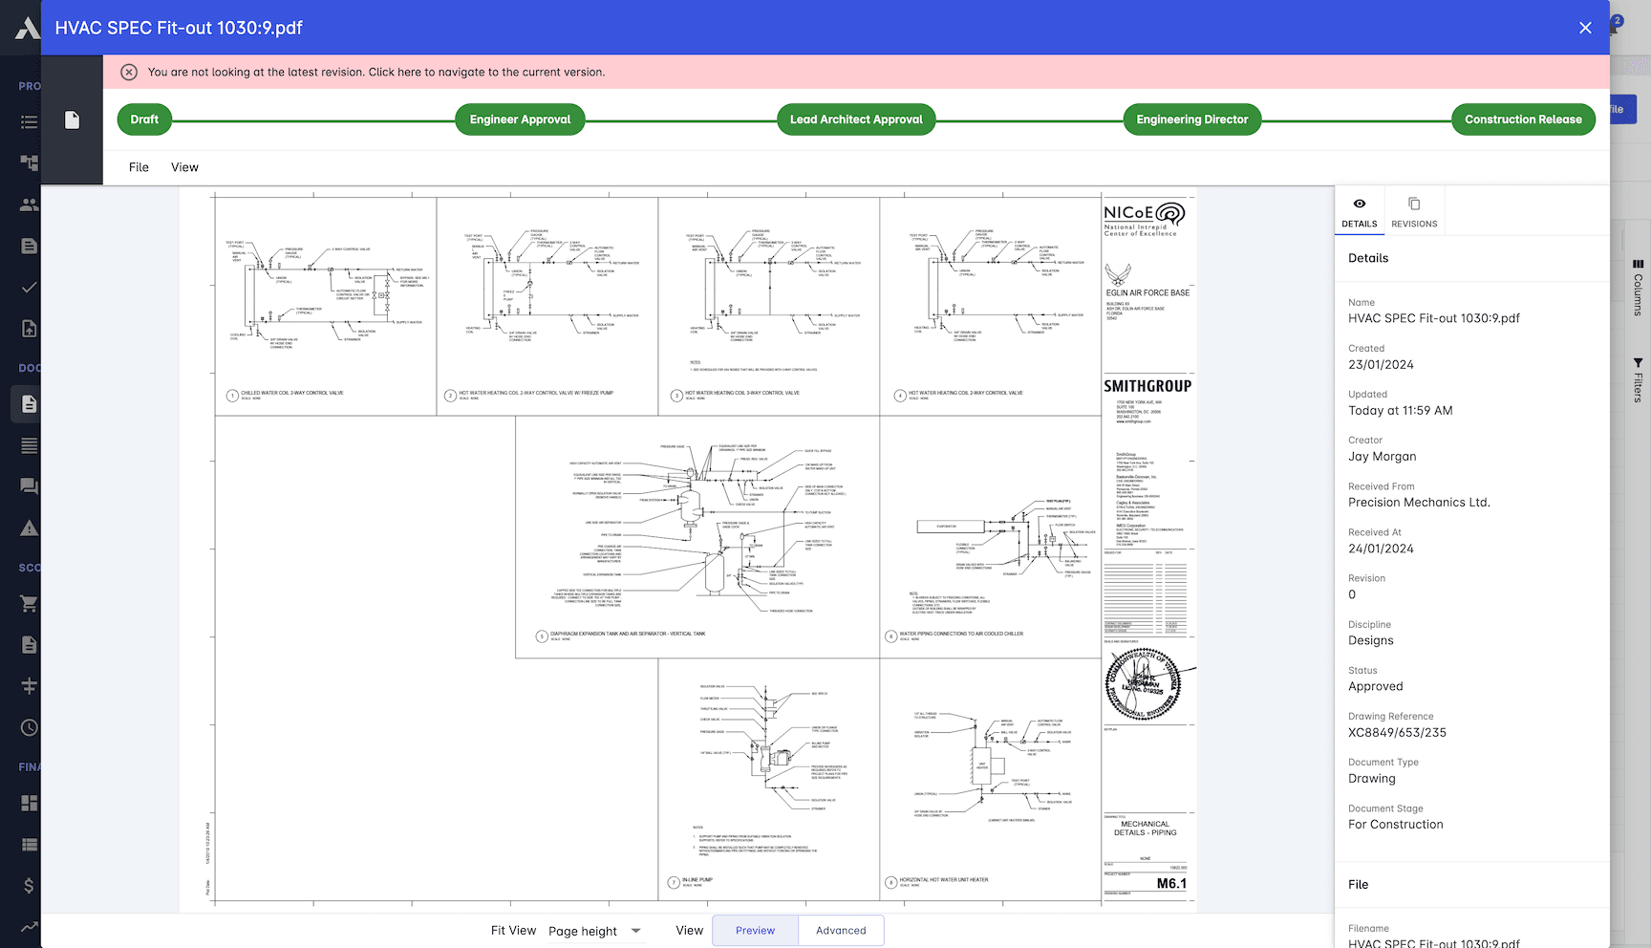Open the project tasks checkmark icon in sidebar

29,287
